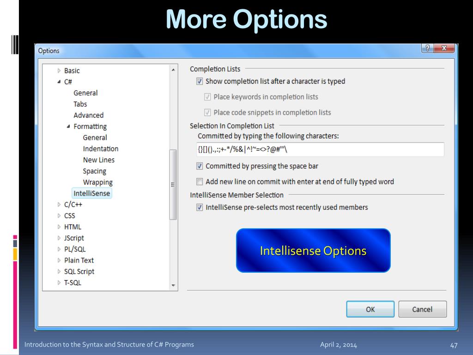This screenshot has height=355, width=473.
Task: Expand the Plain Text tree node
Action: [59, 261]
